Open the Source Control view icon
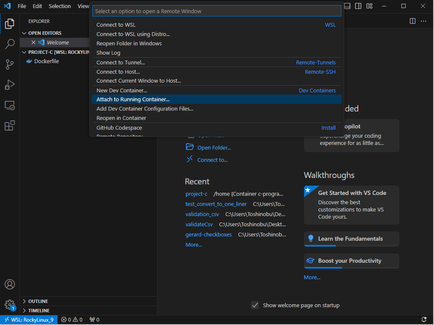 (x=10, y=64)
